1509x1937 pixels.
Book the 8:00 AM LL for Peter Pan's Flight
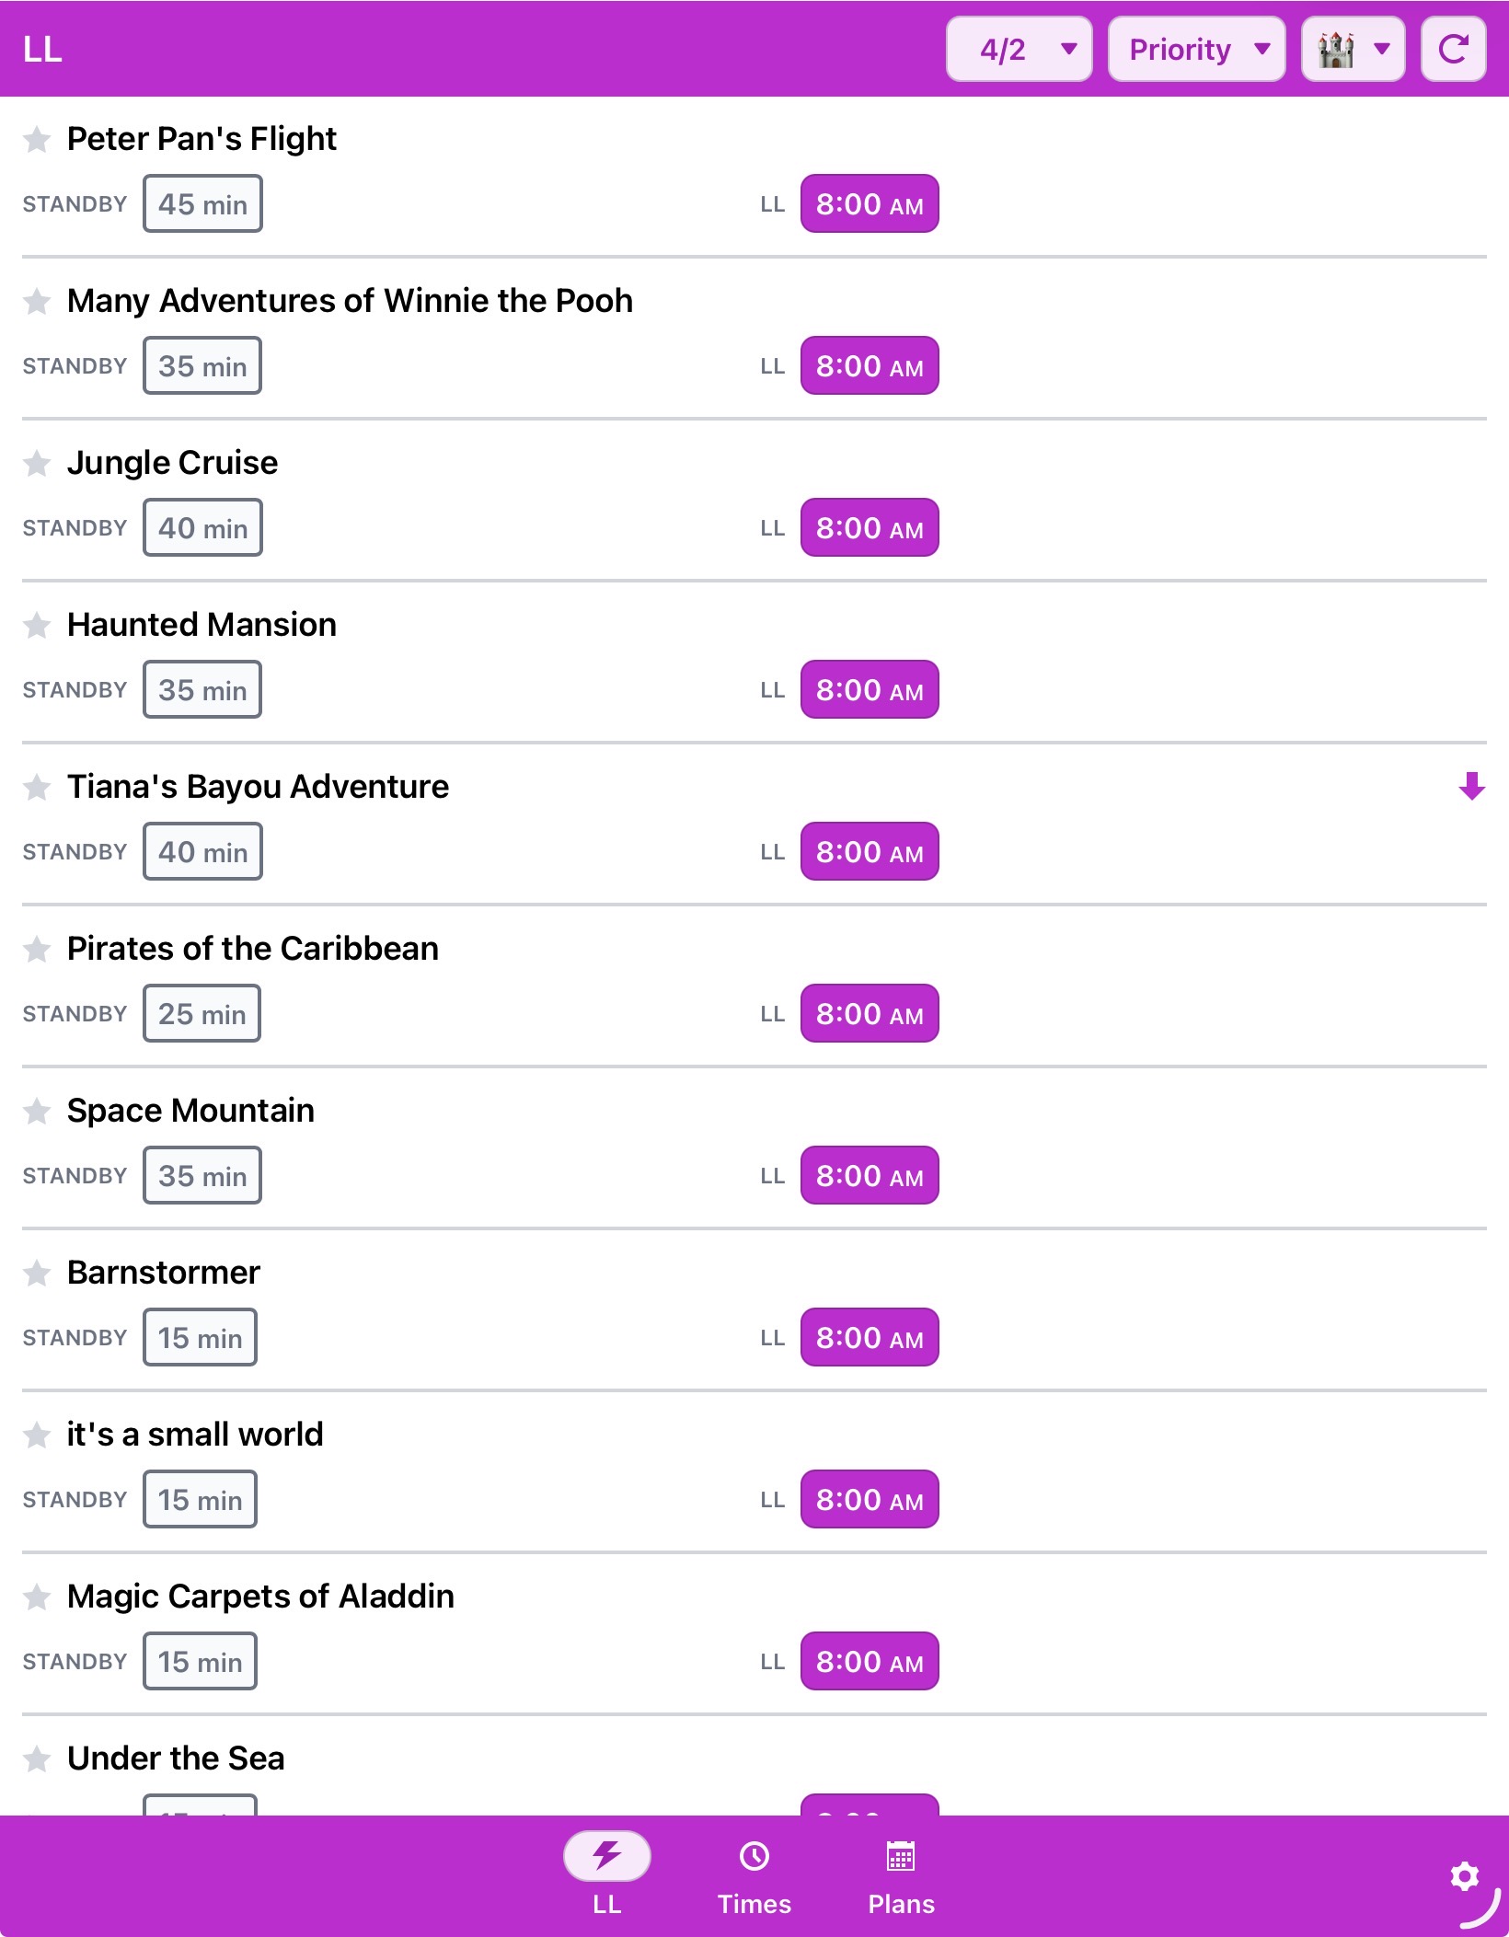(870, 203)
